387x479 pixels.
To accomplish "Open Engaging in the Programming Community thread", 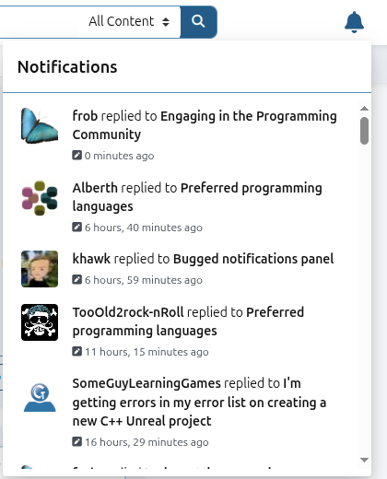I will pyautogui.click(x=205, y=125).
